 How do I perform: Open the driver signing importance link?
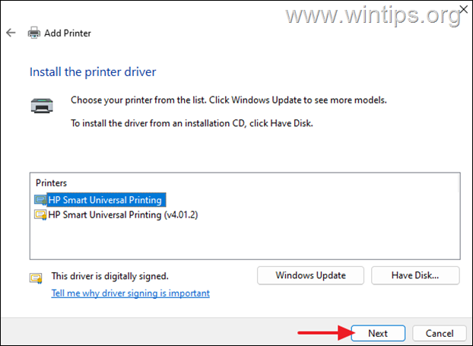pyautogui.click(x=130, y=293)
